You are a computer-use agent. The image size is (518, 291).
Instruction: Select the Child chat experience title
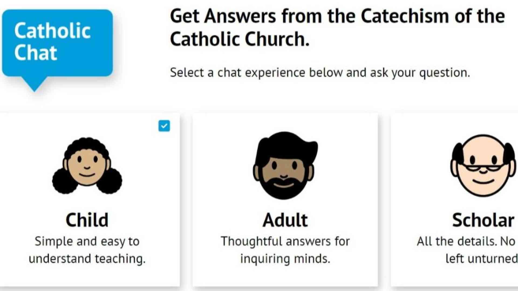coord(87,220)
